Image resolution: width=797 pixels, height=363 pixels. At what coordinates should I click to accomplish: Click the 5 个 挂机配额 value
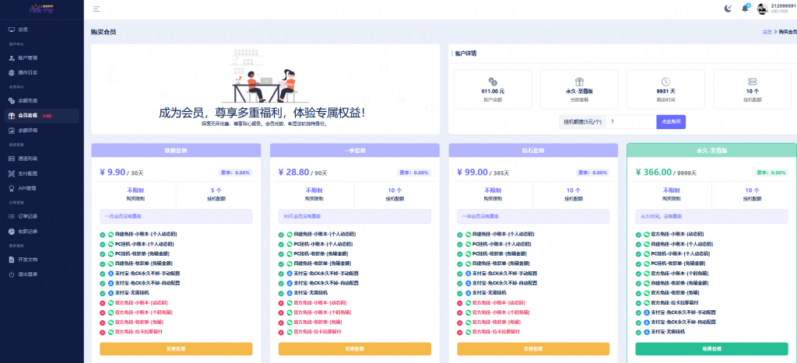pos(216,190)
